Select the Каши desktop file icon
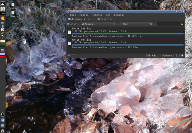This screenshot has height=133, width=192. click(13, 14)
